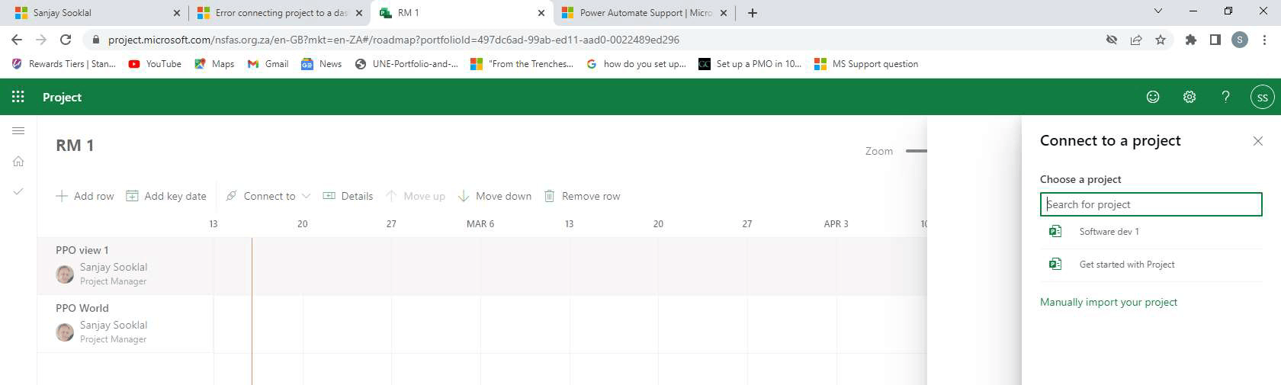This screenshot has height=385, width=1281.
Task: Go to Home in the sidebar
Action: 18,161
